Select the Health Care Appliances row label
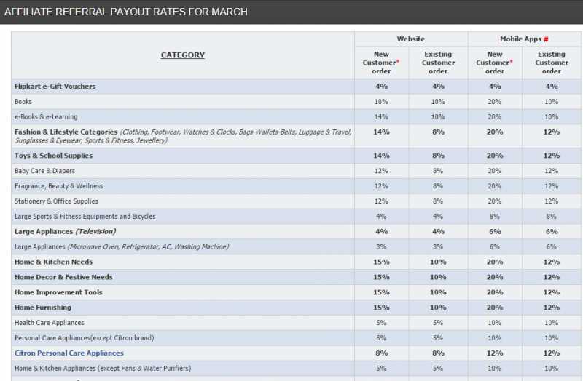The image size is (583, 381). 50,323
